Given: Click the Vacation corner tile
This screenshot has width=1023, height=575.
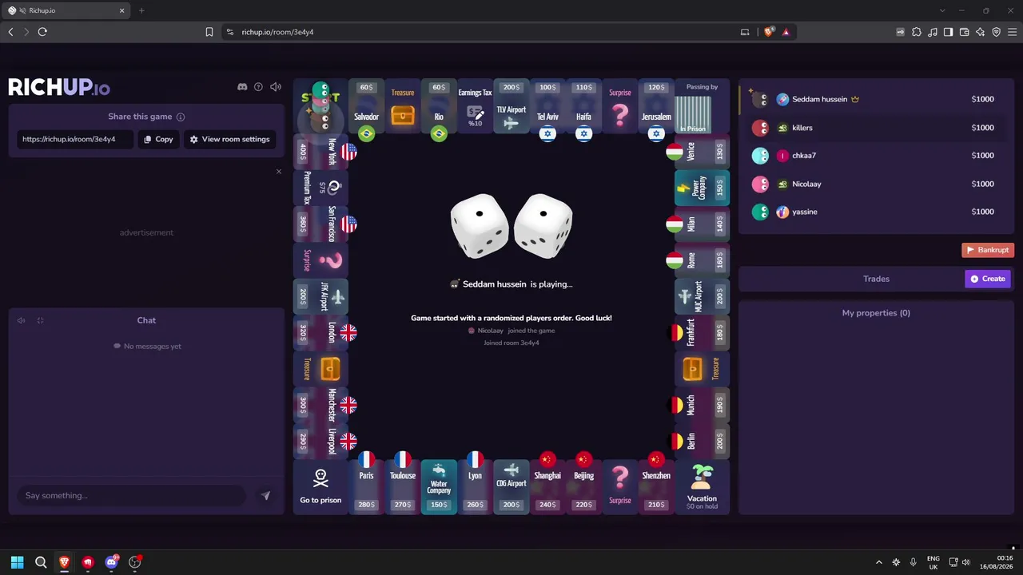Looking at the screenshot, I should [702, 487].
